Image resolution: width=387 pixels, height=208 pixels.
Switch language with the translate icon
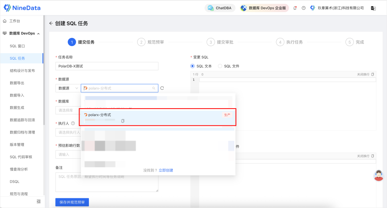tap(373, 8)
